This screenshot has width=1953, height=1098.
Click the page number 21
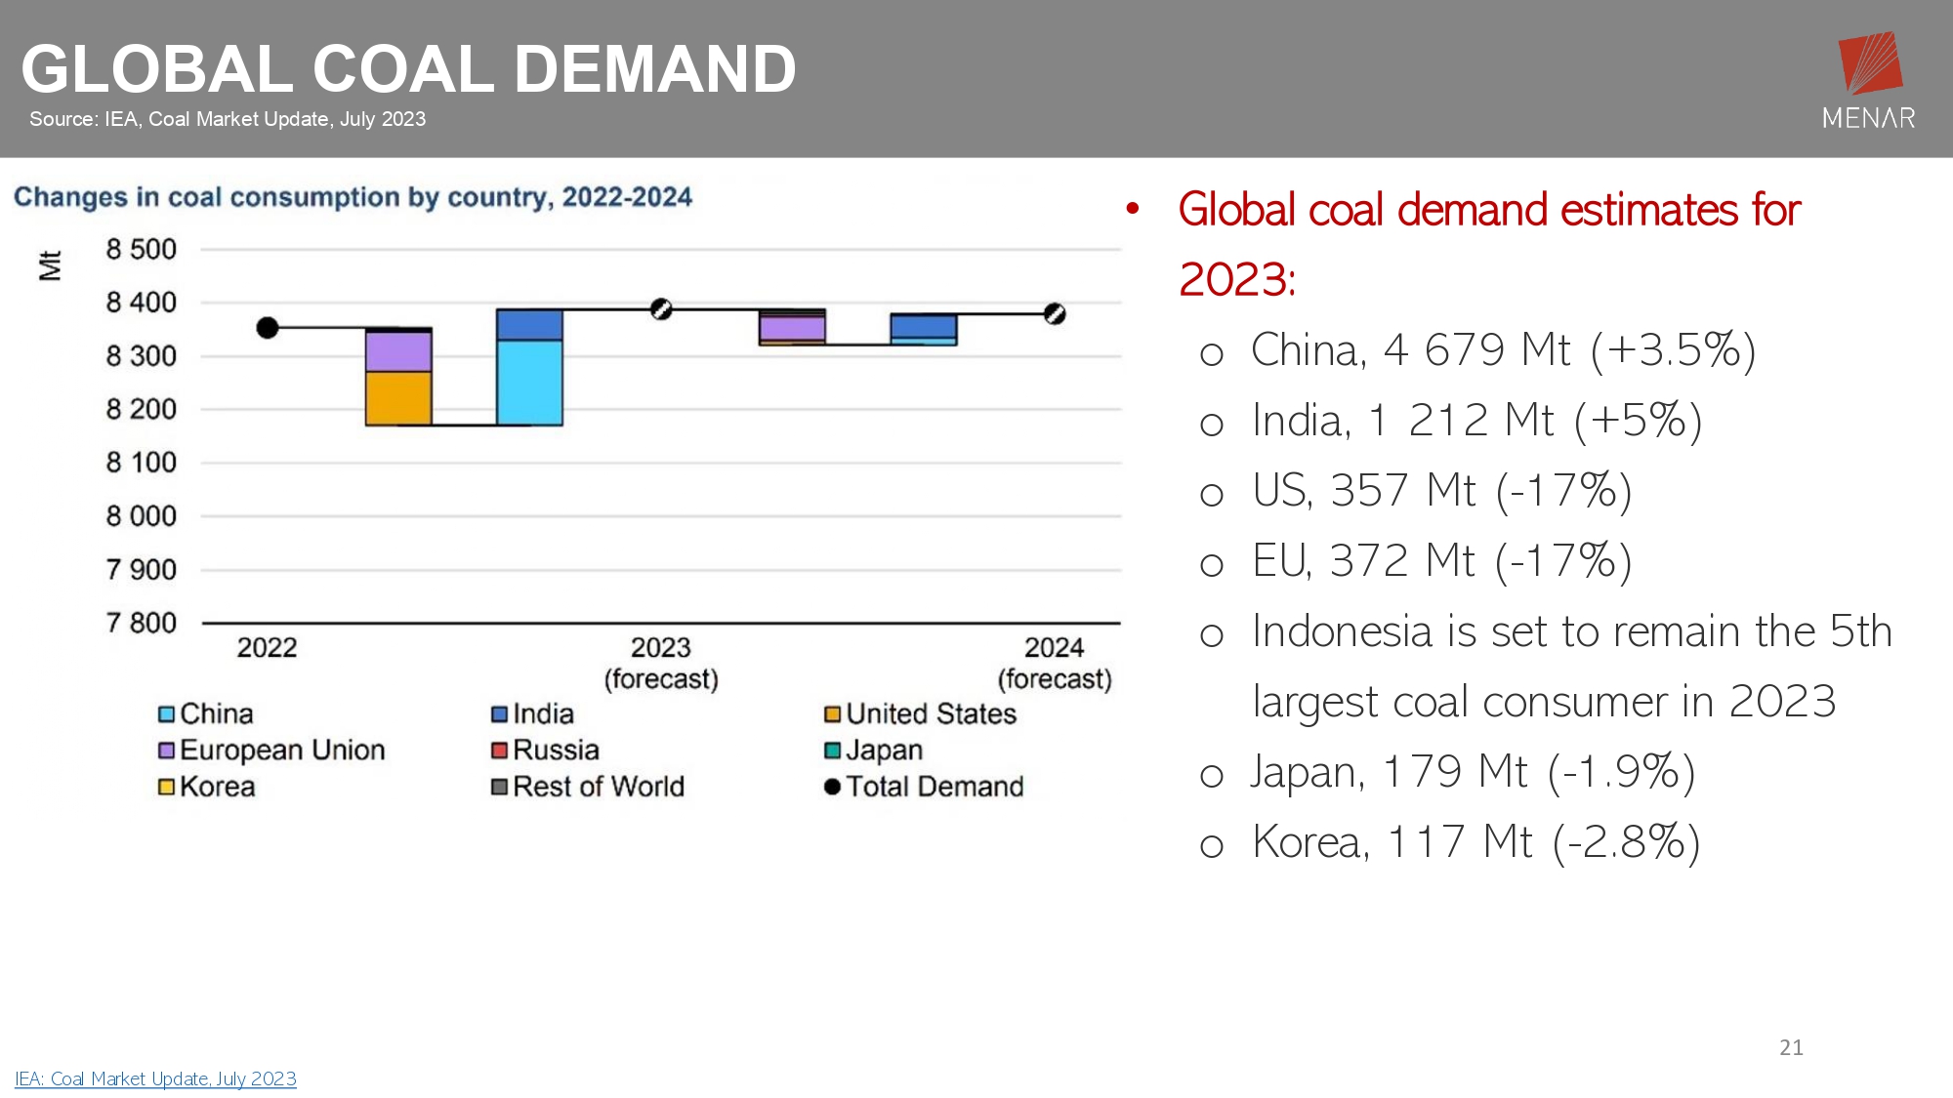tap(1791, 1047)
